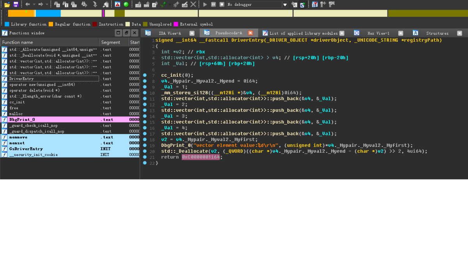Image resolution: width=468 pixels, height=263 pixels.
Task: Click the blue library function region in navigation band
Action: (48, 13)
